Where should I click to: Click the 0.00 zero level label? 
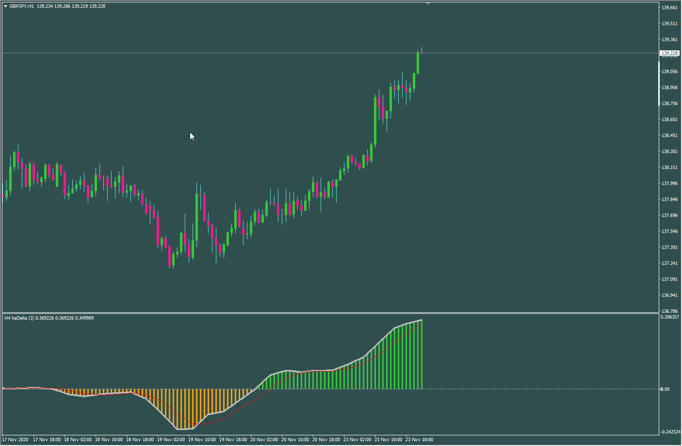click(x=665, y=389)
